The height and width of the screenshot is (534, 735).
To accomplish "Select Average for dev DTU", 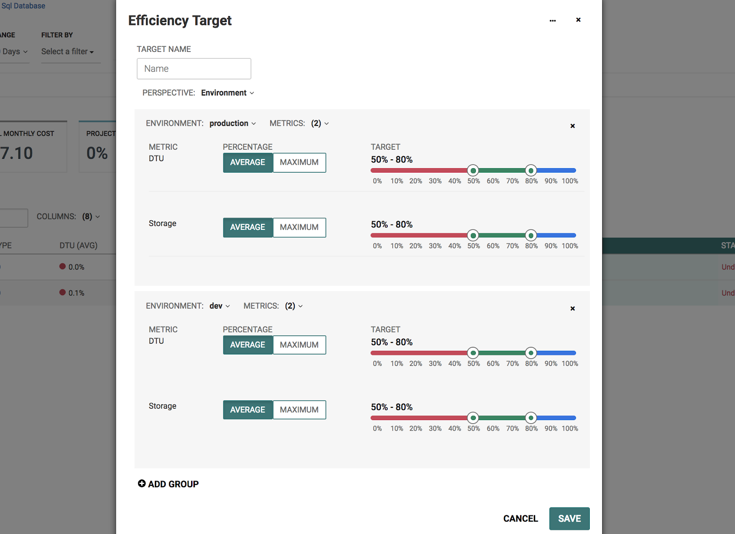I will (x=248, y=345).
